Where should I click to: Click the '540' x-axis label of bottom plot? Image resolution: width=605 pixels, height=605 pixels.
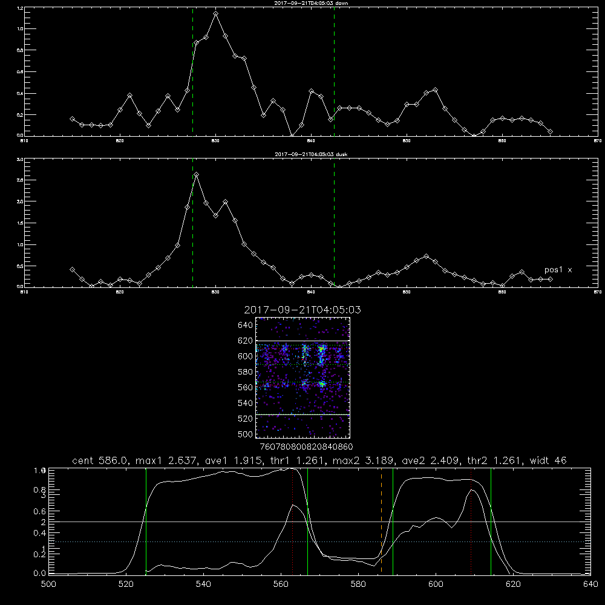click(x=203, y=584)
